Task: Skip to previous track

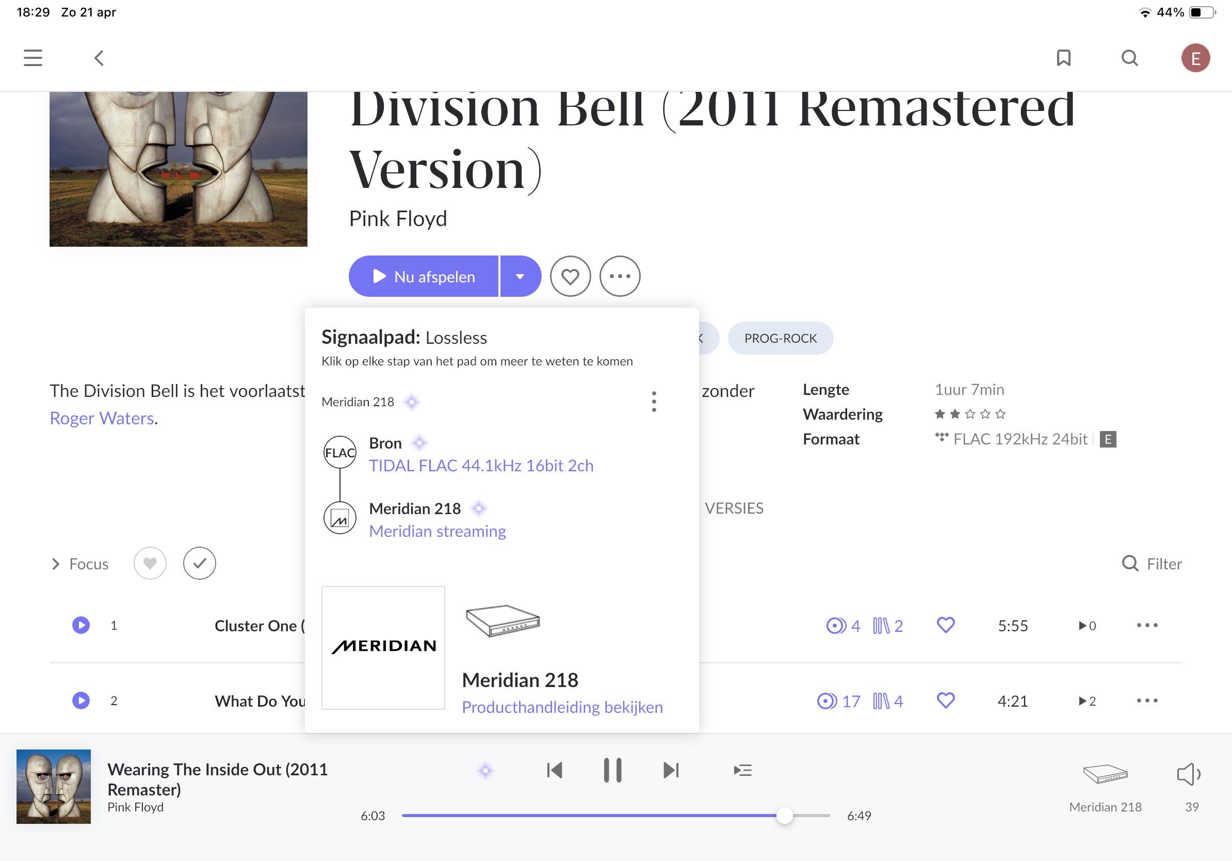Action: [554, 771]
